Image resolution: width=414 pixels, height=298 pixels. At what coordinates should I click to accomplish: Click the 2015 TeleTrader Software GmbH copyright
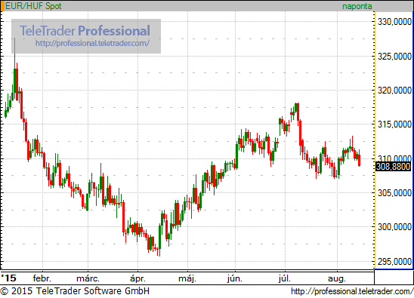pyautogui.click(x=75, y=291)
